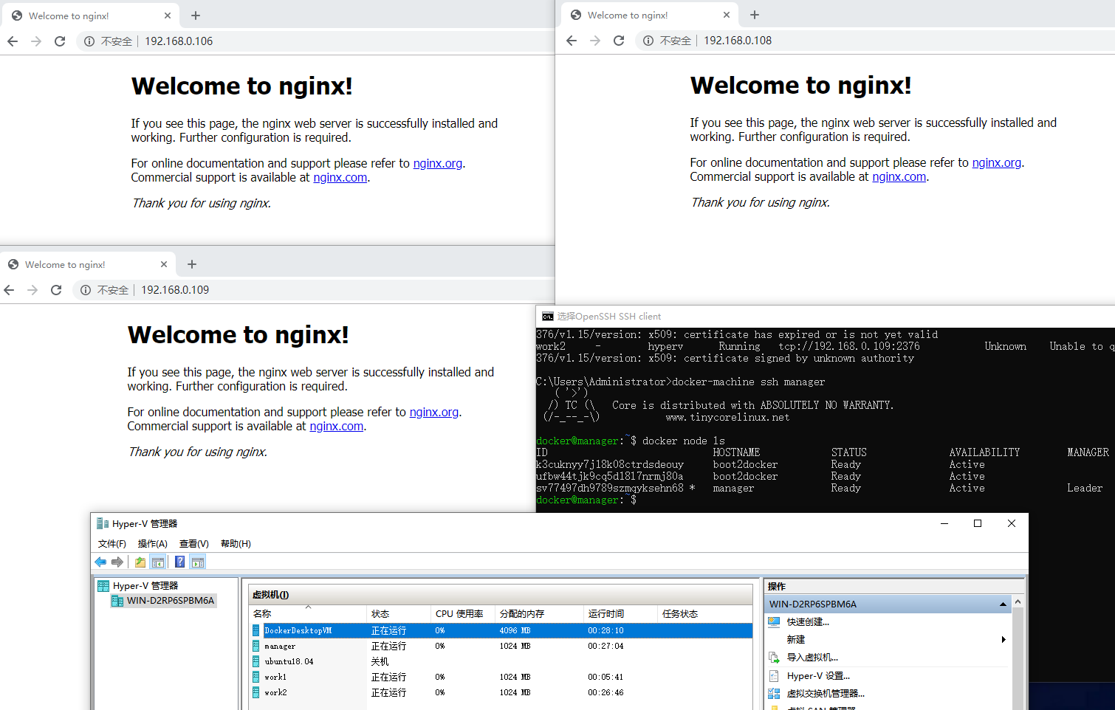Go forward in the 192.168.0.109 browser
Viewport: 1115px width, 710px height.
tap(32, 290)
